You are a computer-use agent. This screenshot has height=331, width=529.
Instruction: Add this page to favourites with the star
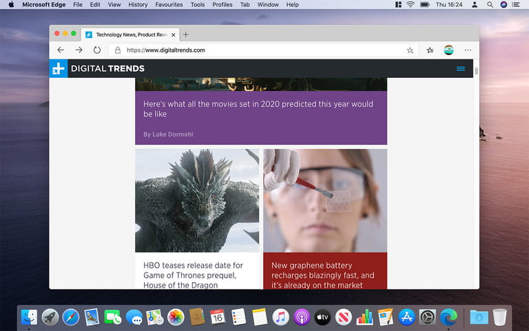[x=410, y=50]
